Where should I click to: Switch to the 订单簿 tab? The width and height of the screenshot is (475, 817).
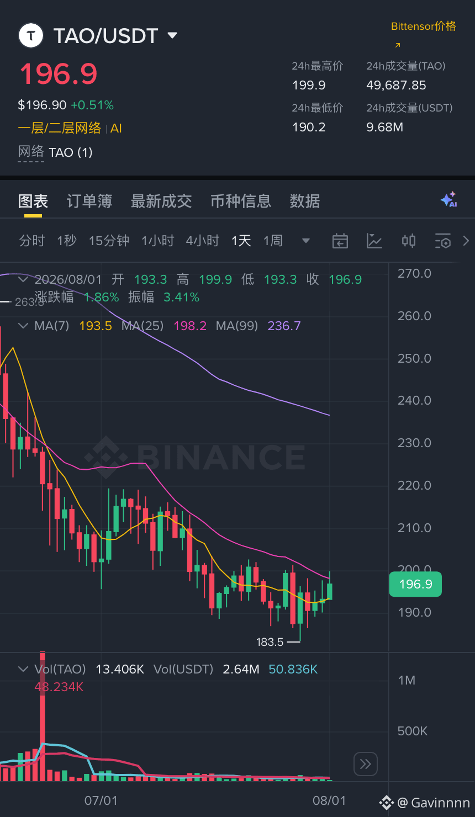click(89, 201)
